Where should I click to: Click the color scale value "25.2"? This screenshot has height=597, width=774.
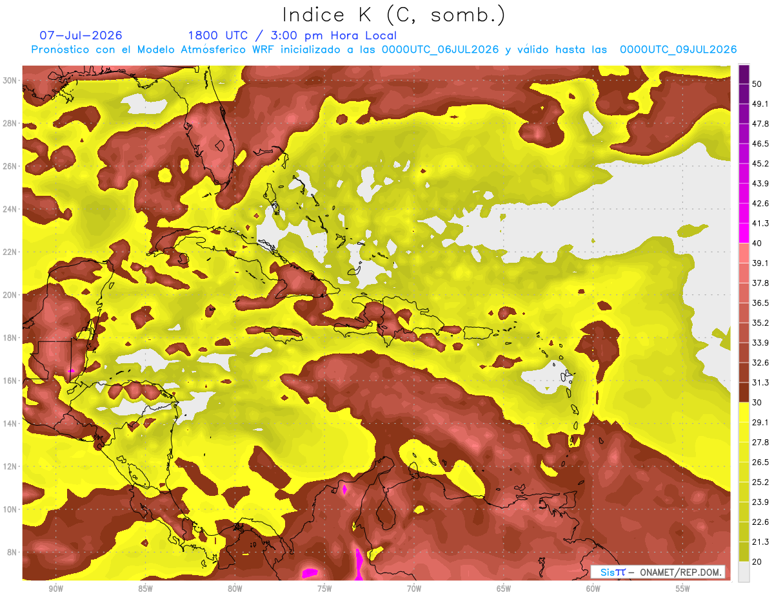(x=760, y=482)
